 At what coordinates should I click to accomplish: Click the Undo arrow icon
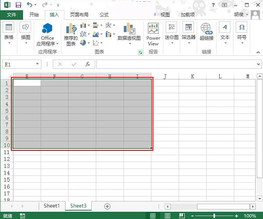30,4
